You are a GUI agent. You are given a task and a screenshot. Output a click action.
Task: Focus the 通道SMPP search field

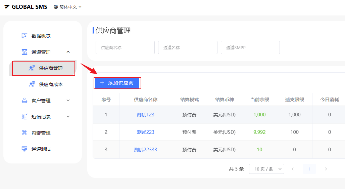pyautogui.click(x=250, y=47)
